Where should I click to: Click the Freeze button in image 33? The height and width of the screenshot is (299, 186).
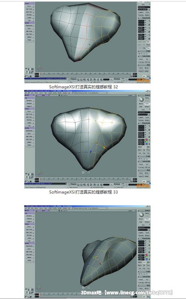coord(141,173)
